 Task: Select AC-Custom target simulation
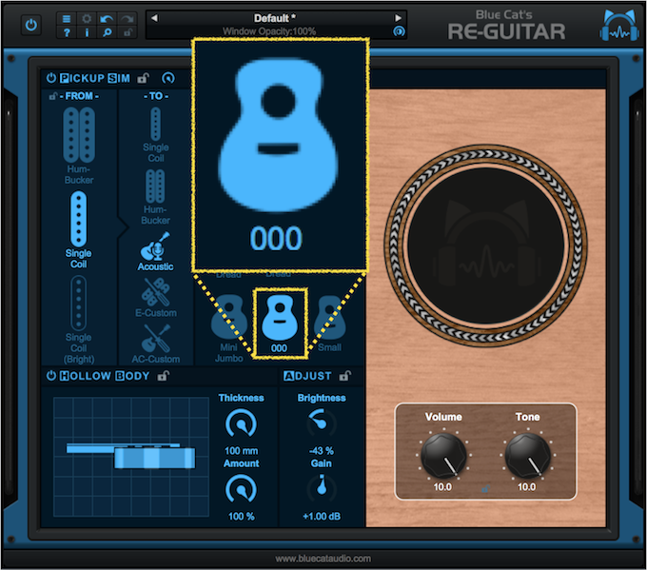click(x=155, y=344)
